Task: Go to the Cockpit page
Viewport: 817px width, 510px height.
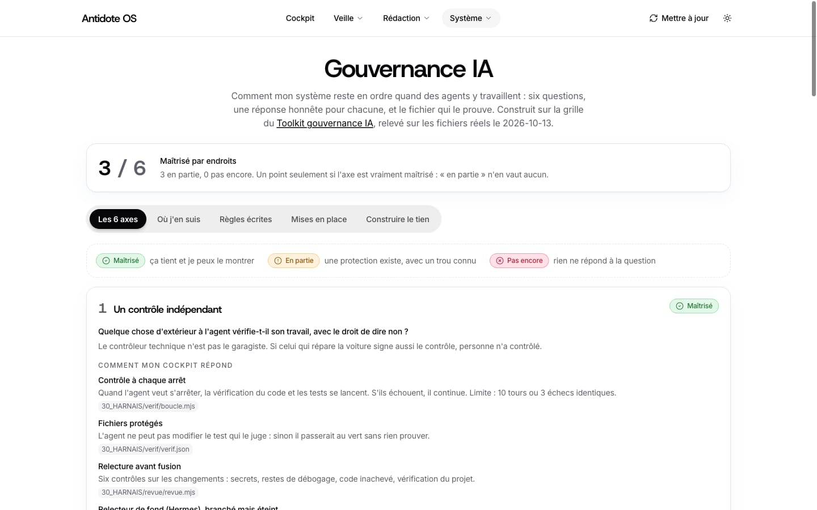Action: tap(300, 18)
